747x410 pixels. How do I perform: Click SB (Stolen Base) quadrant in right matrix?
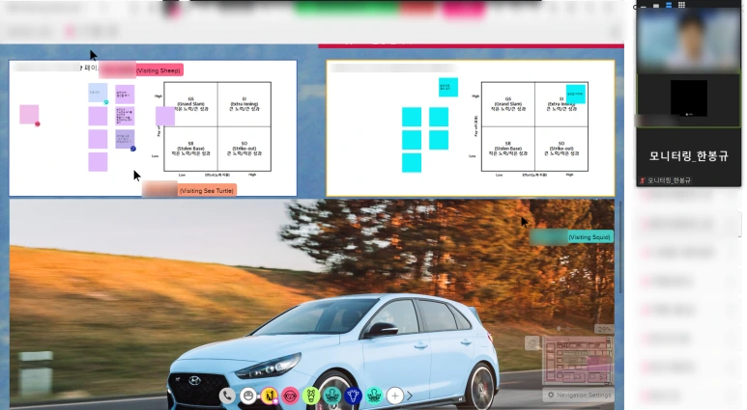click(508, 149)
